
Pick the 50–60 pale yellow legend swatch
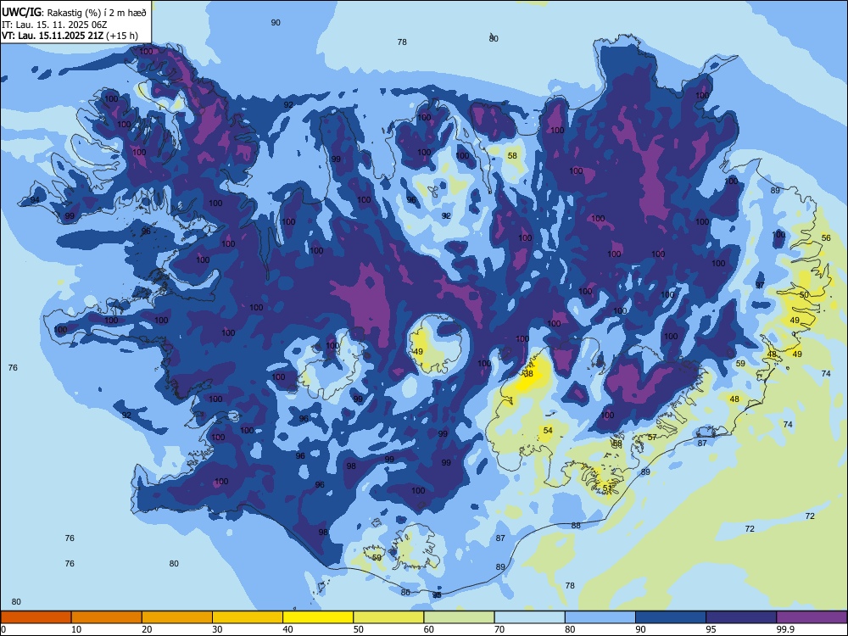tap(388, 617)
